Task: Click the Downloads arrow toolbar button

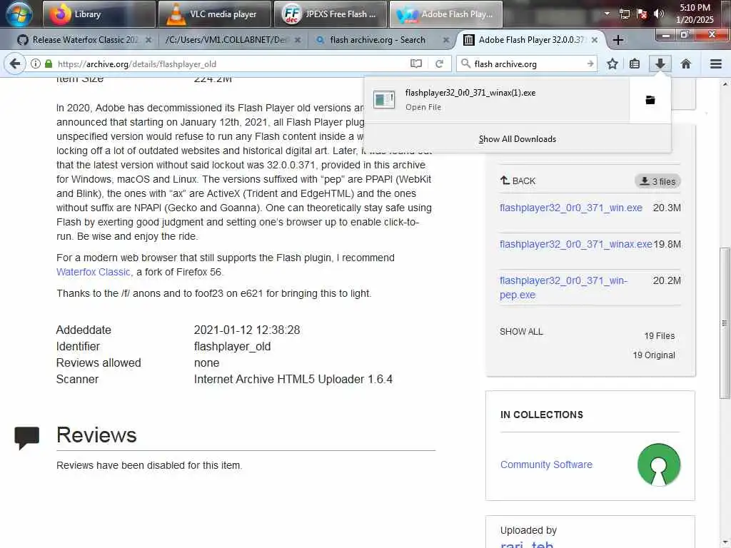Action: point(660,64)
